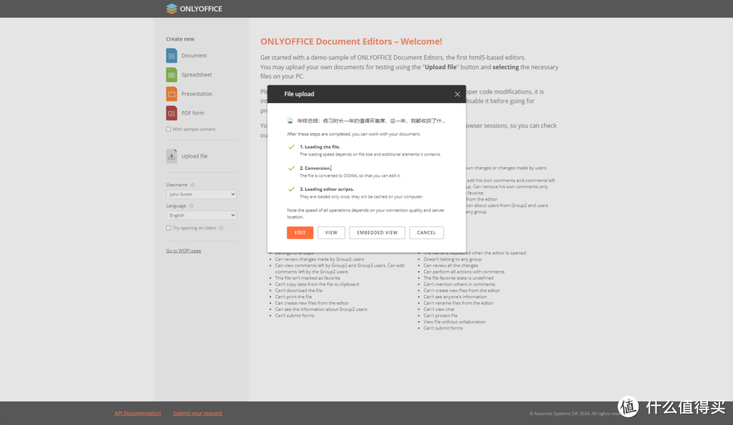
Task: Click the Upload file icon
Action: click(172, 156)
